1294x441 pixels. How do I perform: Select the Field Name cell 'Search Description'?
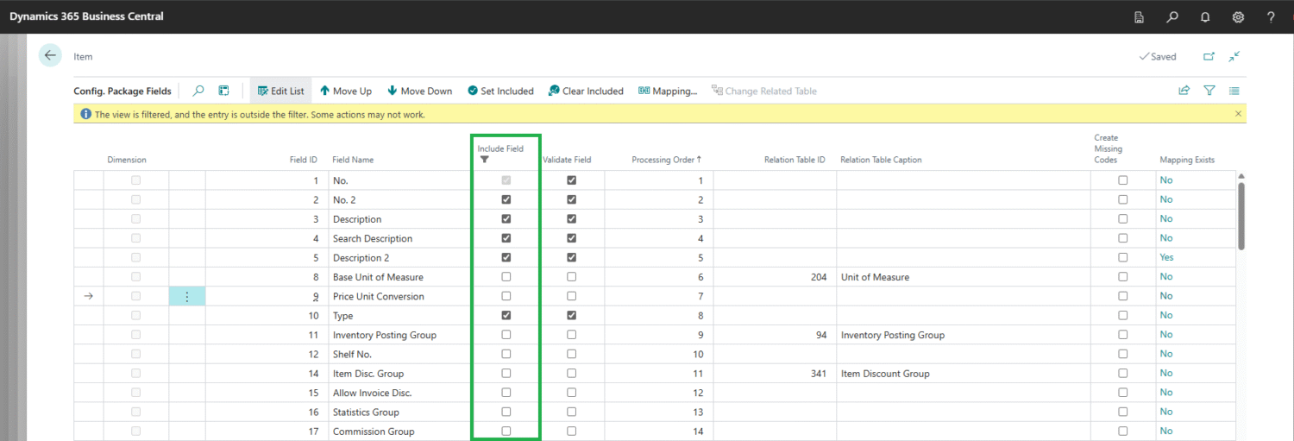coord(399,238)
